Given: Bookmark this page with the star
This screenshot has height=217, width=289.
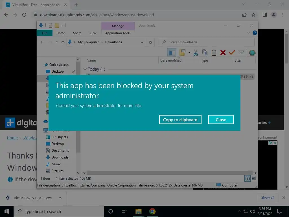Looking at the screenshot, I should 253,15.
